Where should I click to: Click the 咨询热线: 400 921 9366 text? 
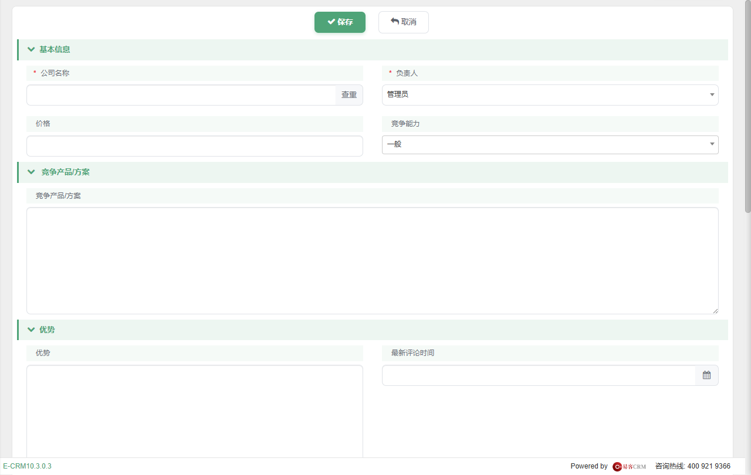pos(693,466)
